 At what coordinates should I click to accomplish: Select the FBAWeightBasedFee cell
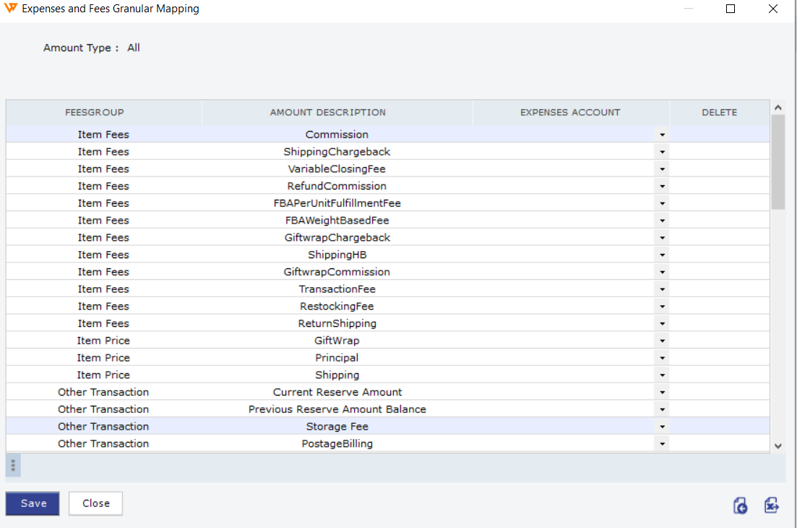coord(337,221)
